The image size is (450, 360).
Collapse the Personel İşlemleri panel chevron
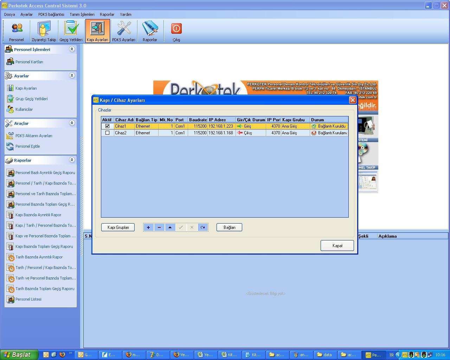[x=72, y=49]
